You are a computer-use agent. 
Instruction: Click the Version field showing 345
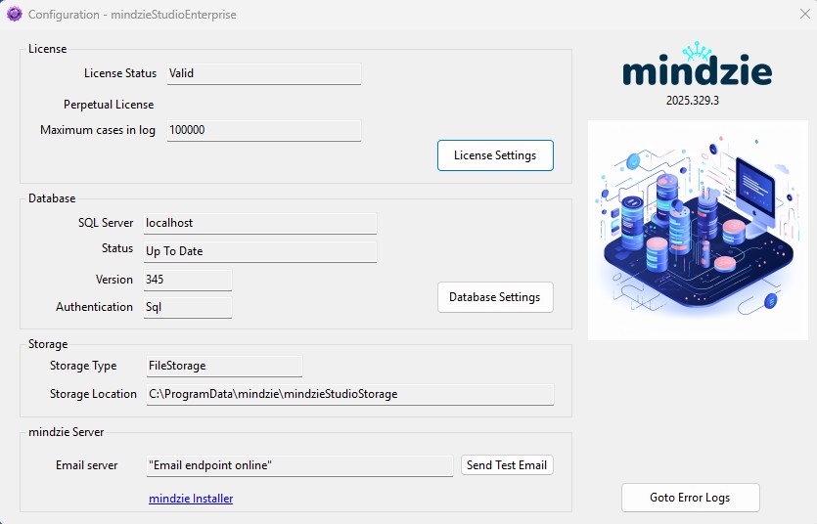tap(188, 280)
